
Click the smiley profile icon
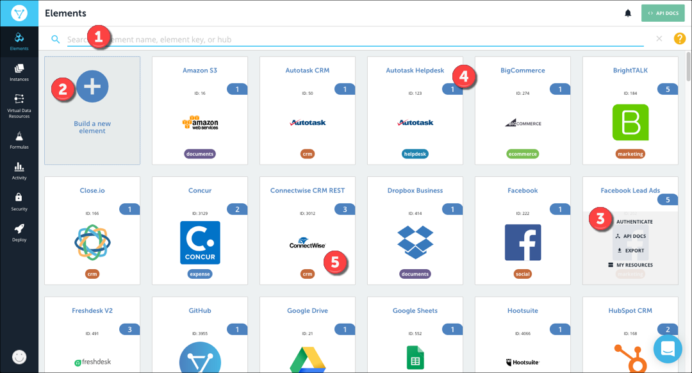[x=19, y=357]
